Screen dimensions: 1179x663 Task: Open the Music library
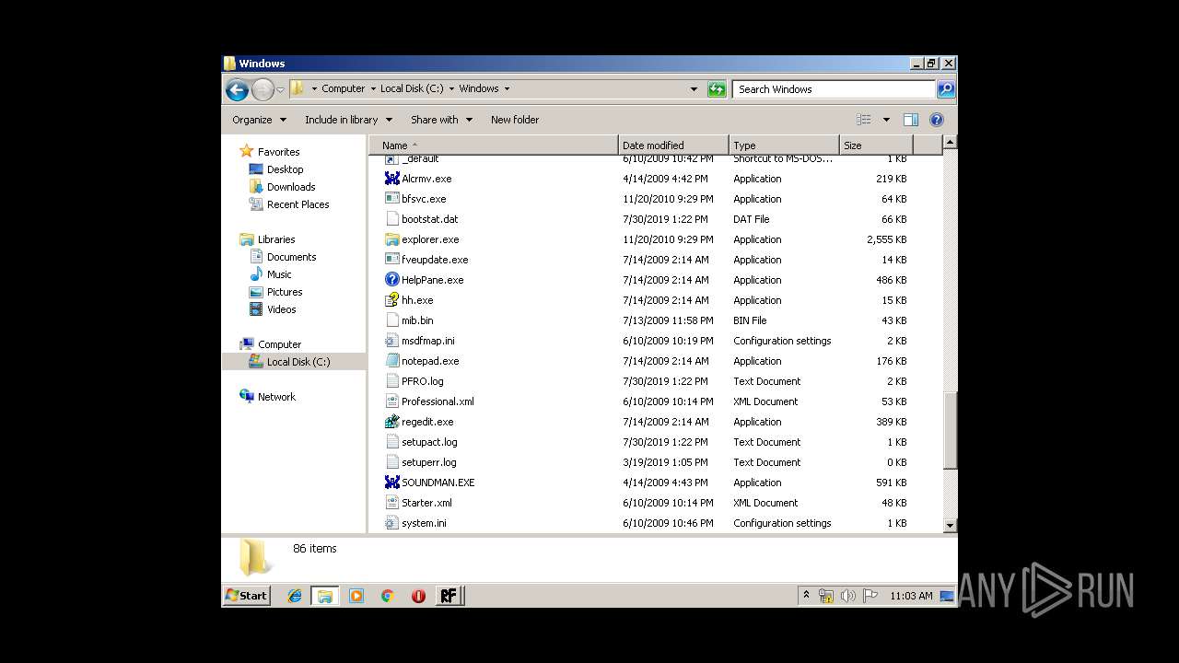click(279, 274)
